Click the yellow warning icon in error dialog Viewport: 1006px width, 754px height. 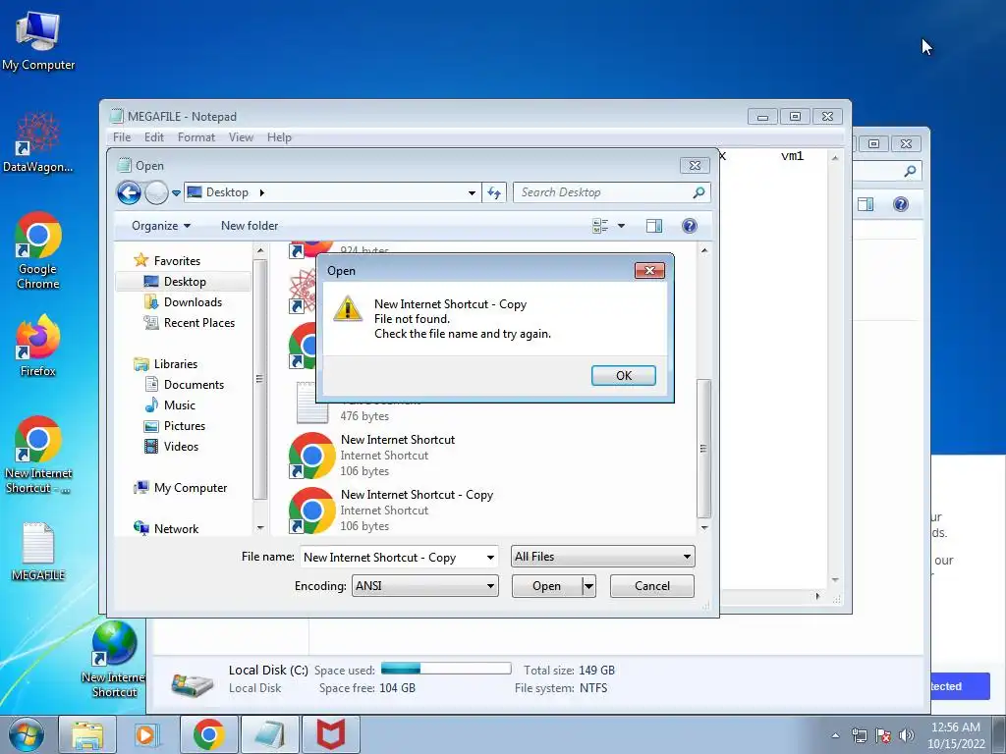347,309
